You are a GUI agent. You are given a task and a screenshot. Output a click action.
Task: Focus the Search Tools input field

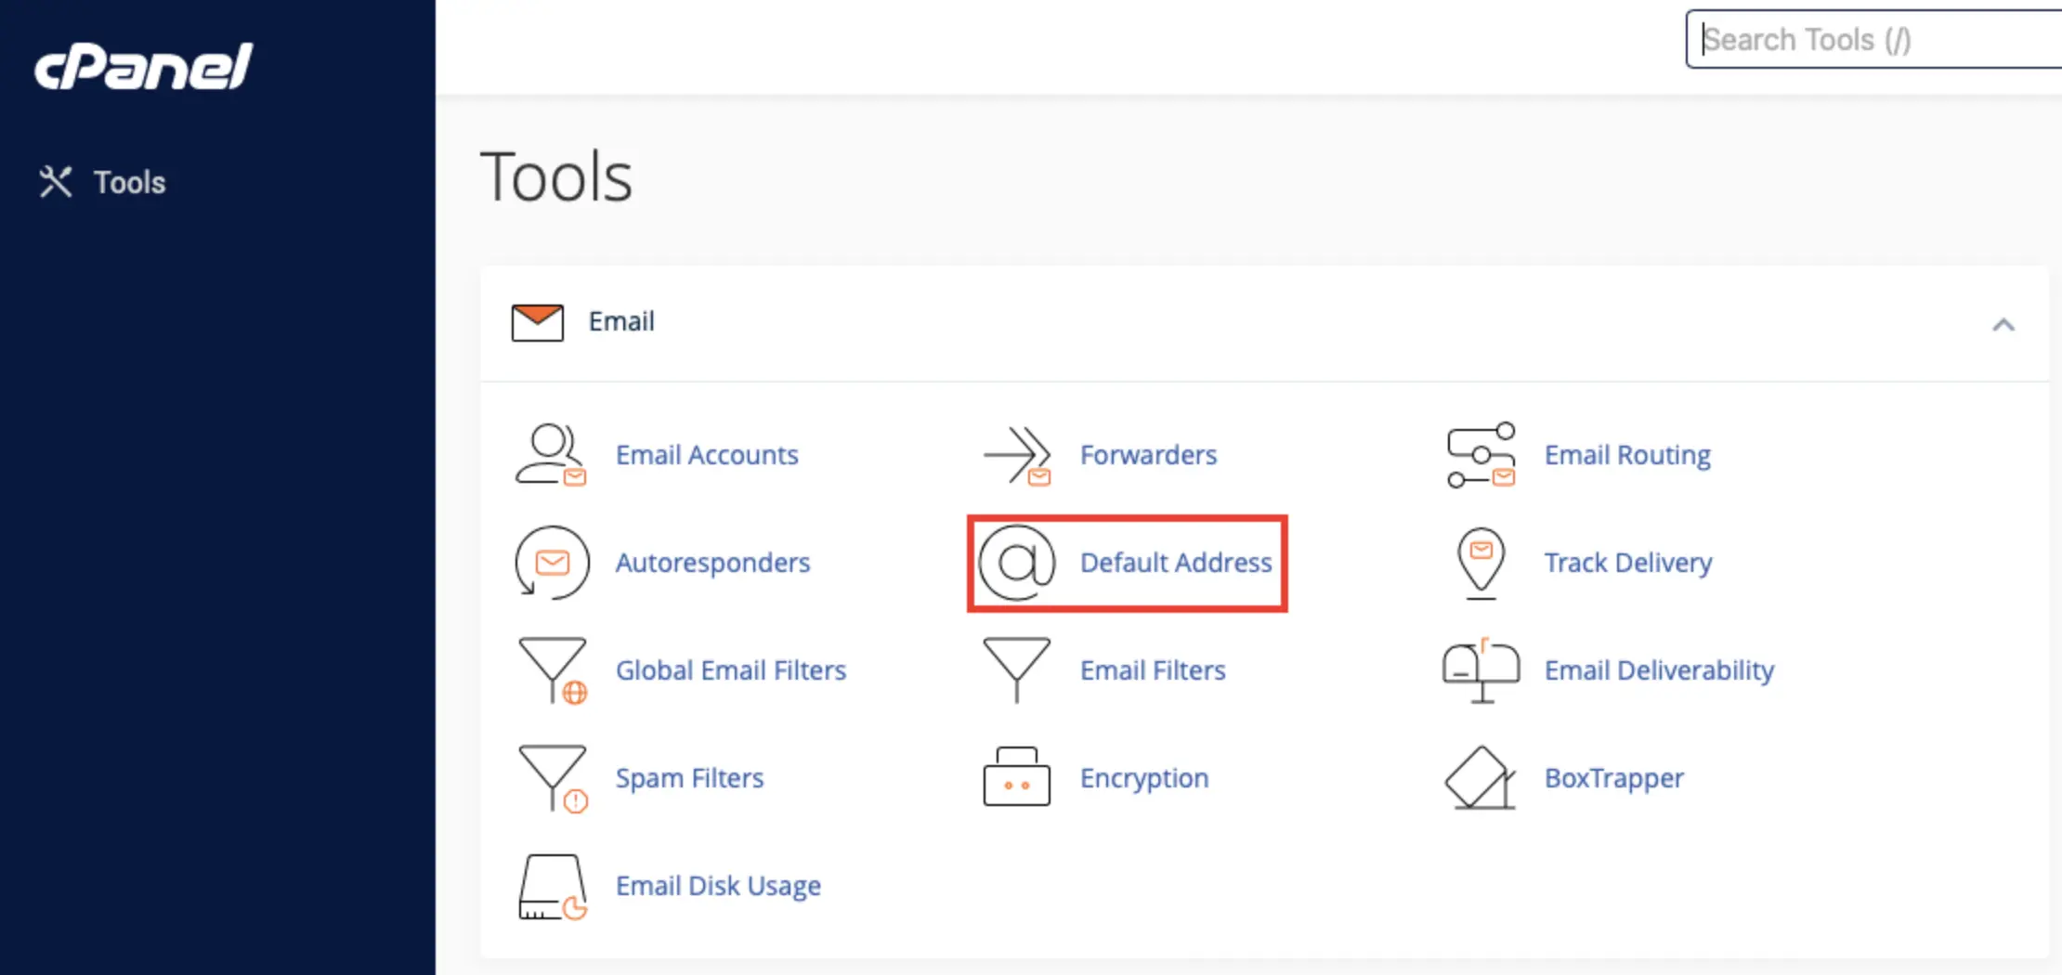point(1873,39)
